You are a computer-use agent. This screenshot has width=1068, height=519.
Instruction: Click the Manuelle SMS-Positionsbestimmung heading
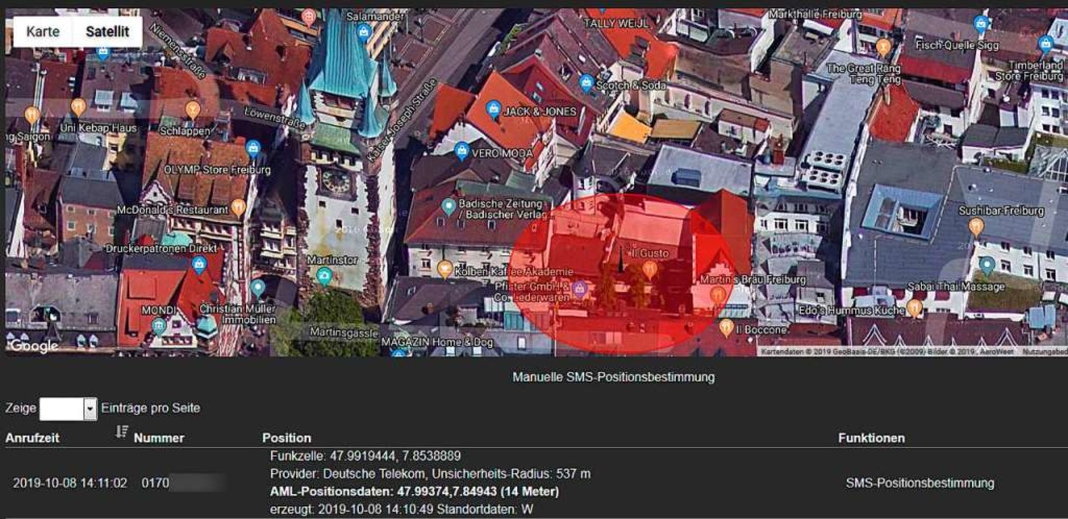[x=613, y=377]
